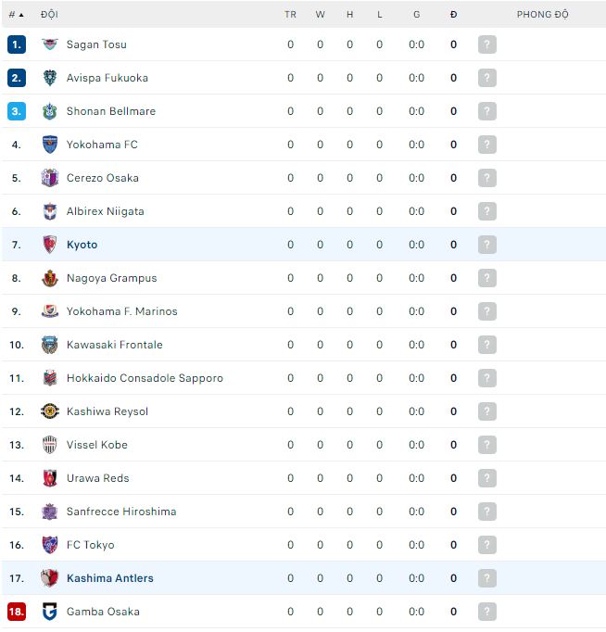This screenshot has width=606, height=632.
Task: Click the Gamba Osaka club crest
Action: coord(50,612)
